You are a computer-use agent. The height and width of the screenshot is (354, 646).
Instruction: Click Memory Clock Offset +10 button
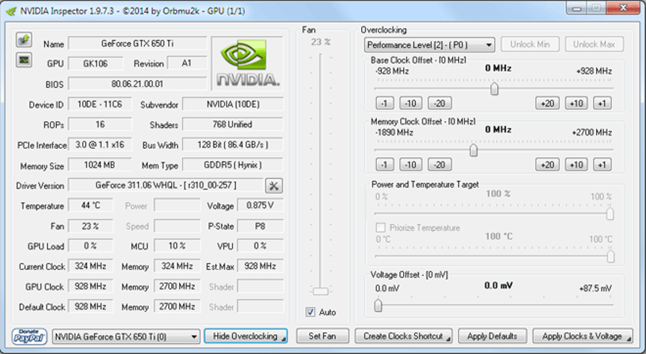(576, 165)
